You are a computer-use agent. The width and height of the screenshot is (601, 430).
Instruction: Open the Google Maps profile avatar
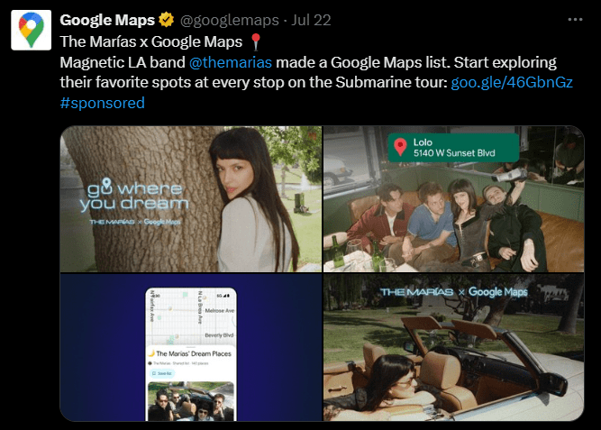[x=31, y=31]
